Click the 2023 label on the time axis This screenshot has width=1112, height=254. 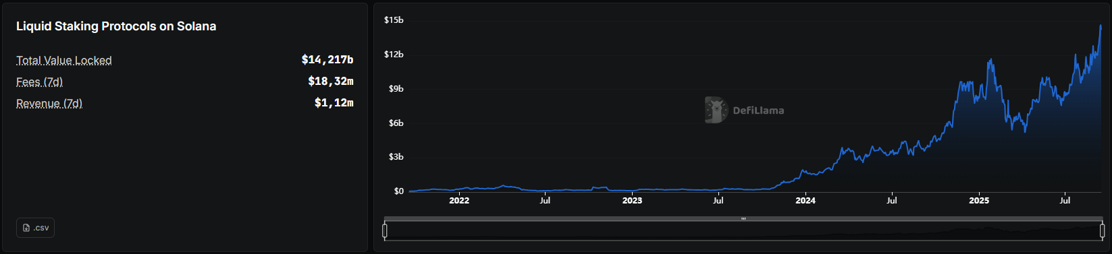pyautogui.click(x=632, y=201)
